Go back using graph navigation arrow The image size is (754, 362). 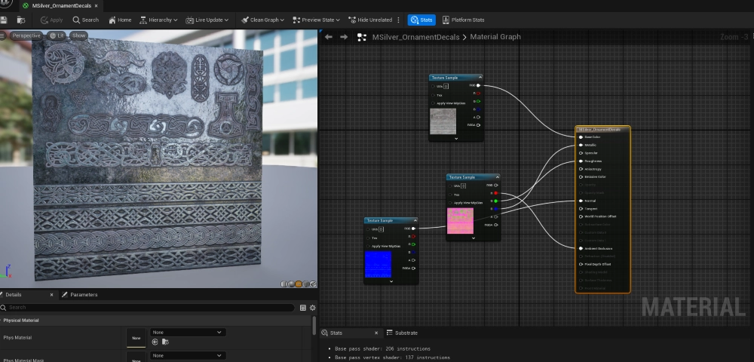[328, 36]
